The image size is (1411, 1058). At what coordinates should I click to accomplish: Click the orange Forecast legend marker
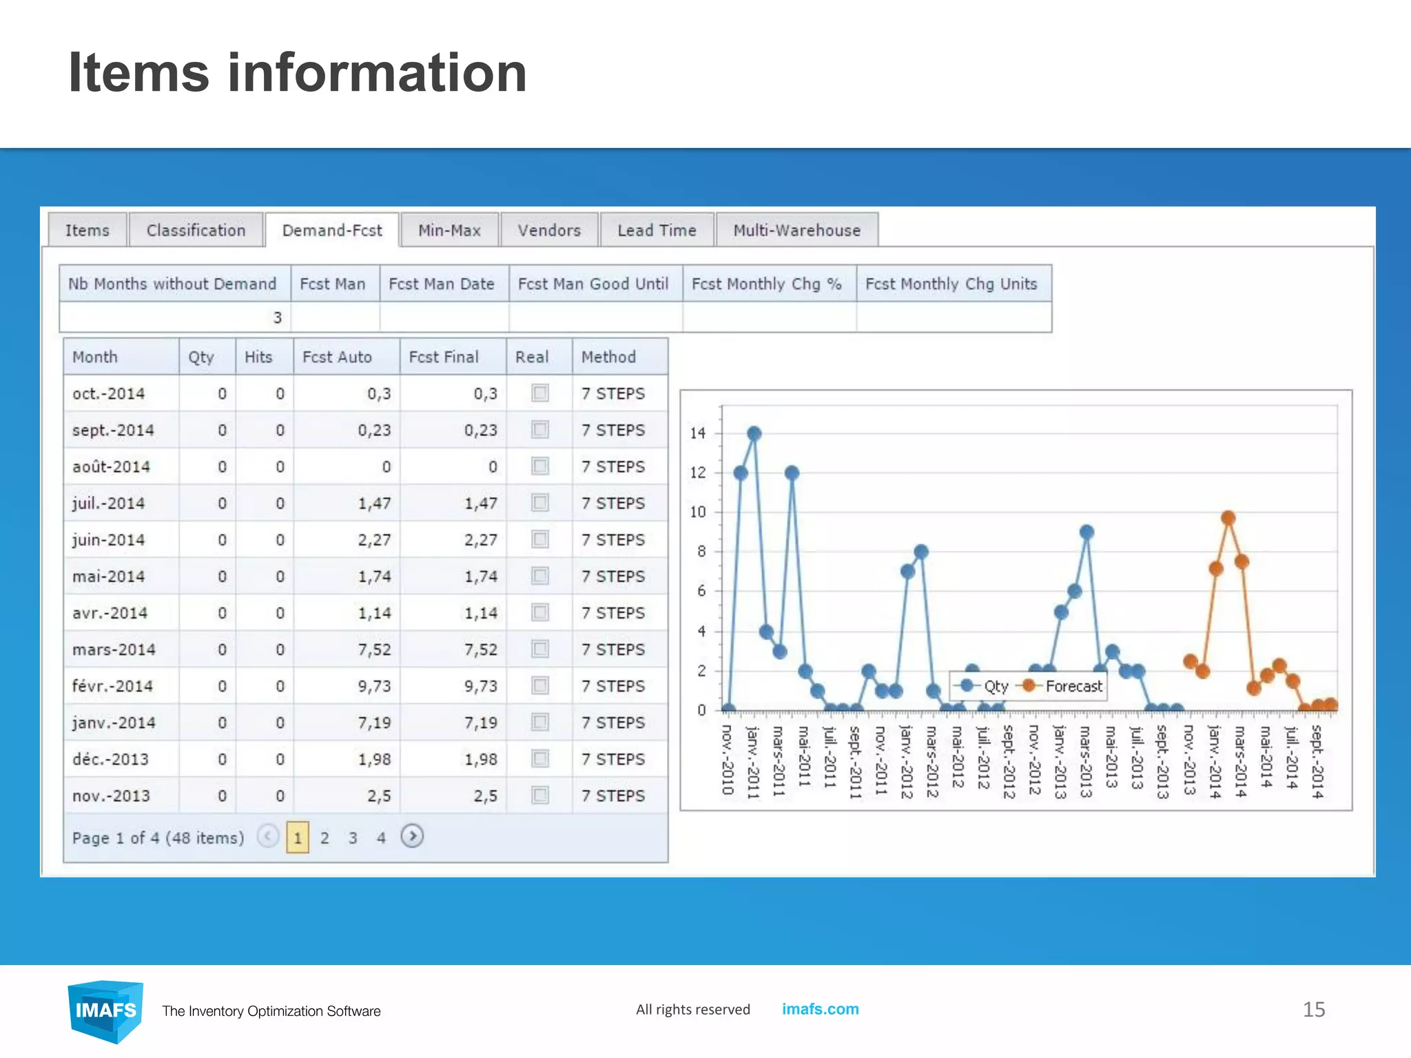[x=1029, y=685]
